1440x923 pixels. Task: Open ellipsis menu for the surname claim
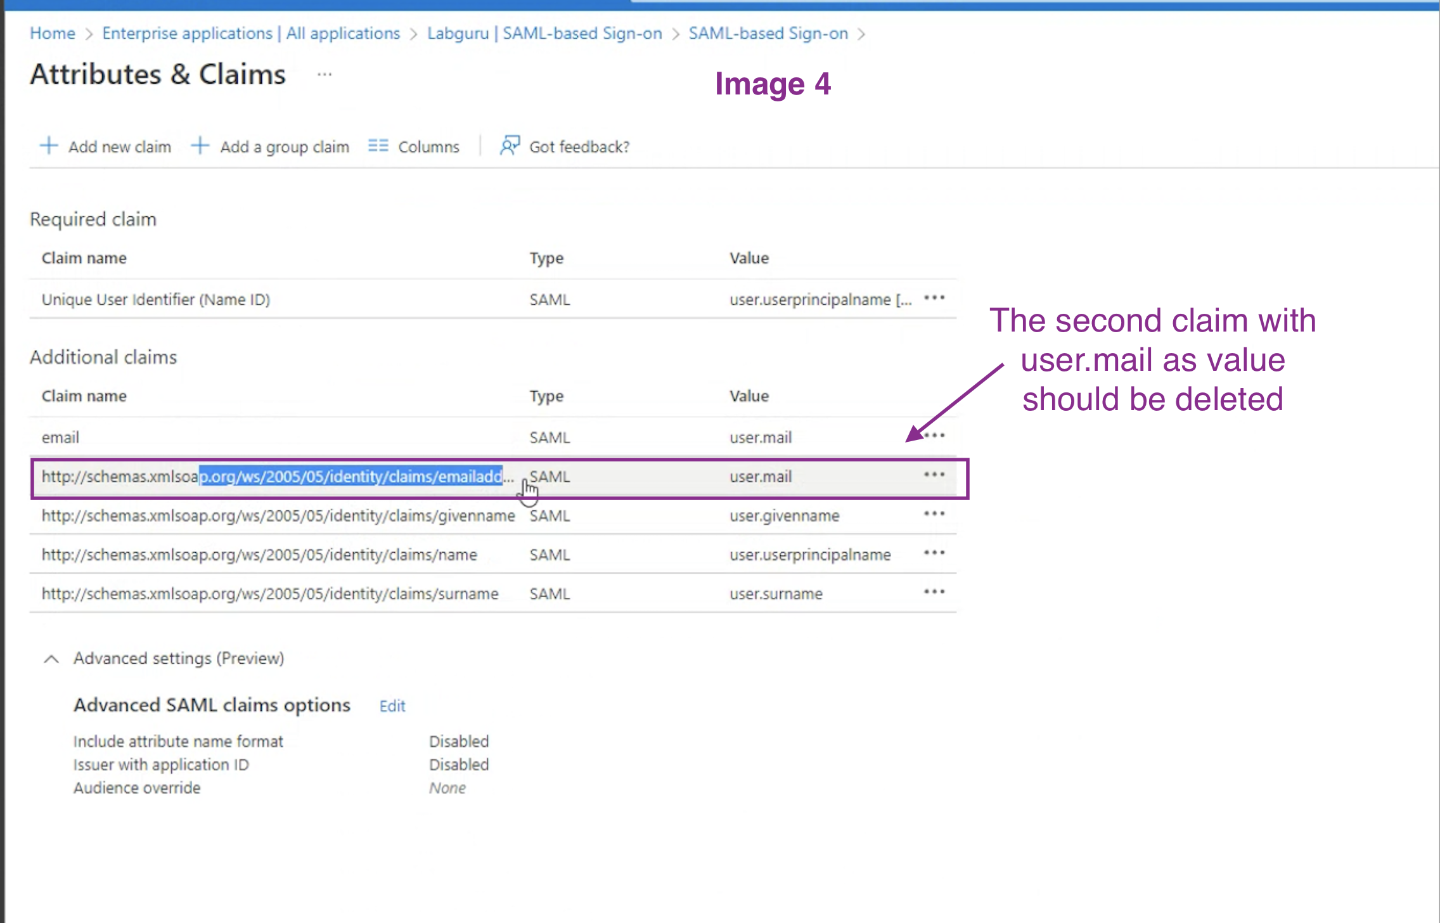(x=934, y=592)
